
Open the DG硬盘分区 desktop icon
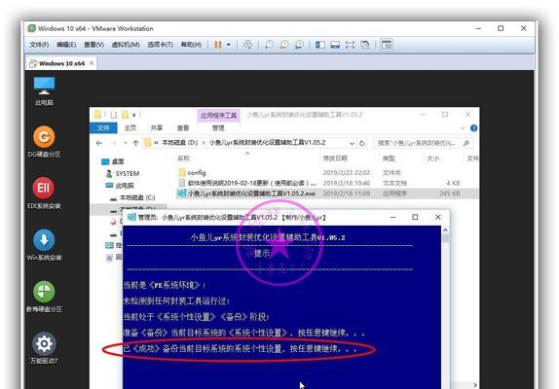[44, 142]
